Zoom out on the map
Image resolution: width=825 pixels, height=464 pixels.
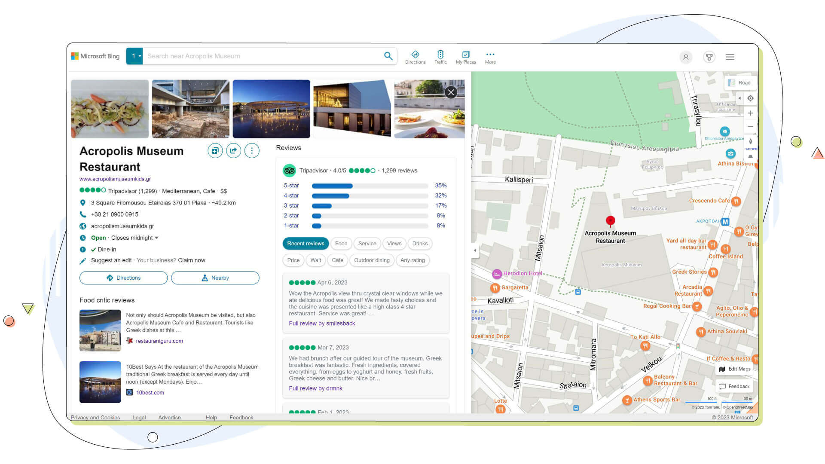coord(750,127)
